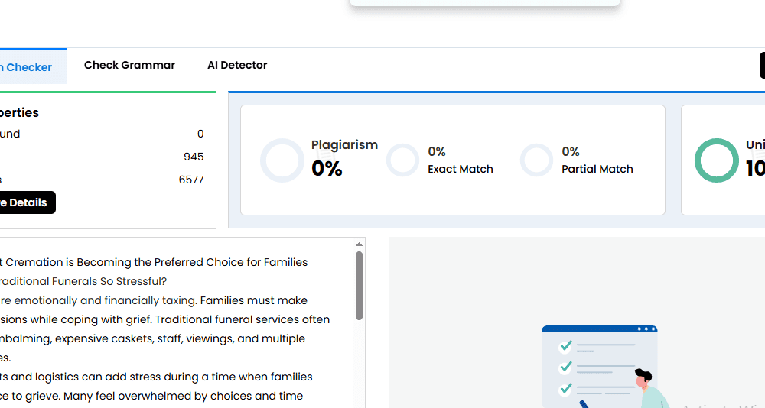Click the checklist window illustration

[x=599, y=365]
